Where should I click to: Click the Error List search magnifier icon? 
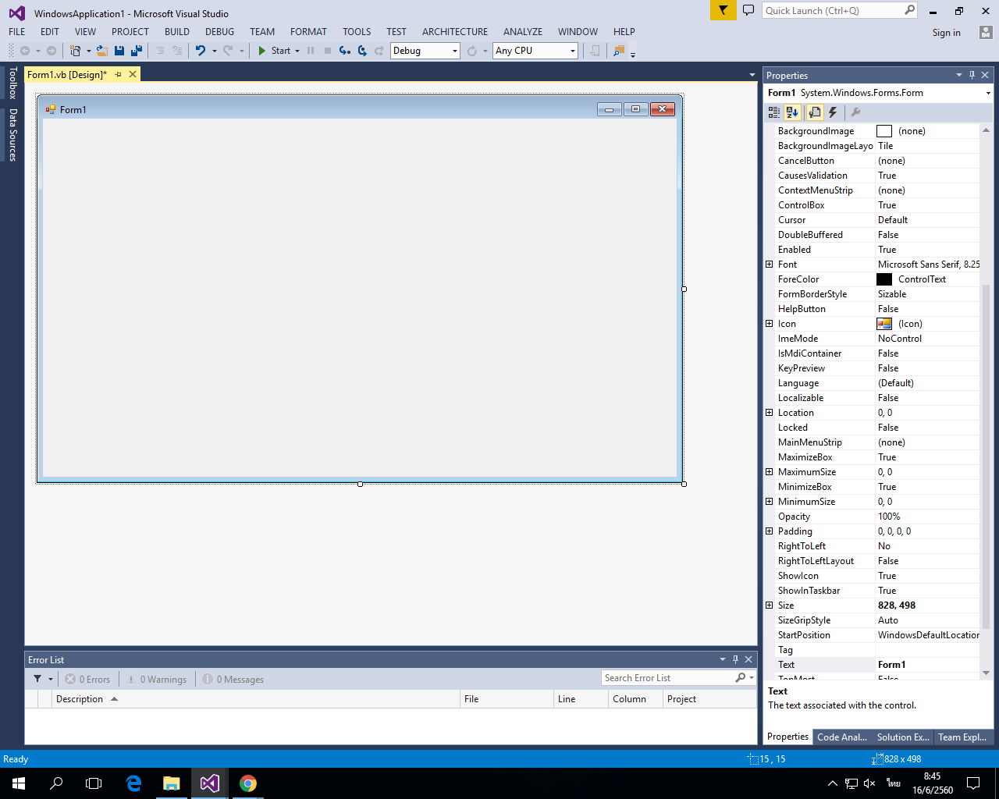[x=740, y=678]
